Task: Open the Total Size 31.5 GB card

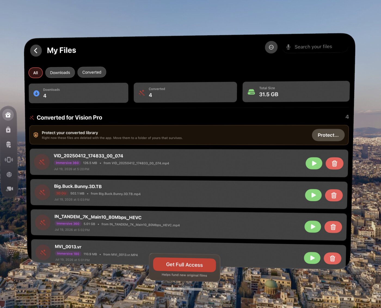Action: click(x=296, y=91)
